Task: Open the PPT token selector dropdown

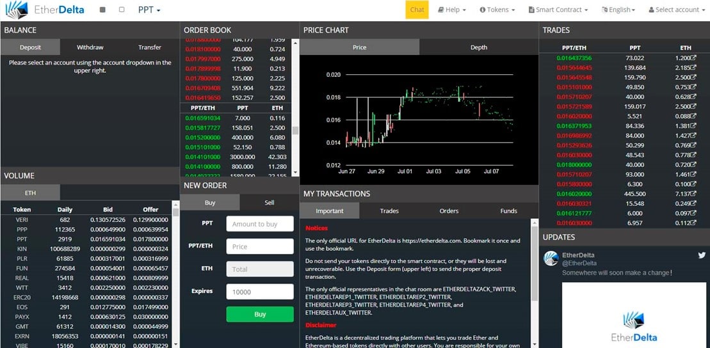Action: [149, 10]
